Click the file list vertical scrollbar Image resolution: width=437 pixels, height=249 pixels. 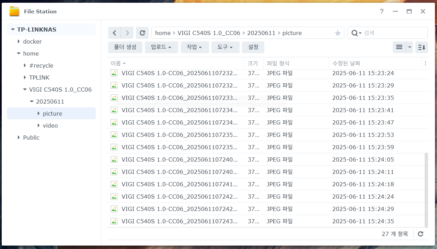[x=427, y=190]
